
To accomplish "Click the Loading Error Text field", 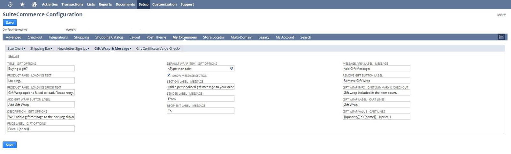I will pos(41,93).
